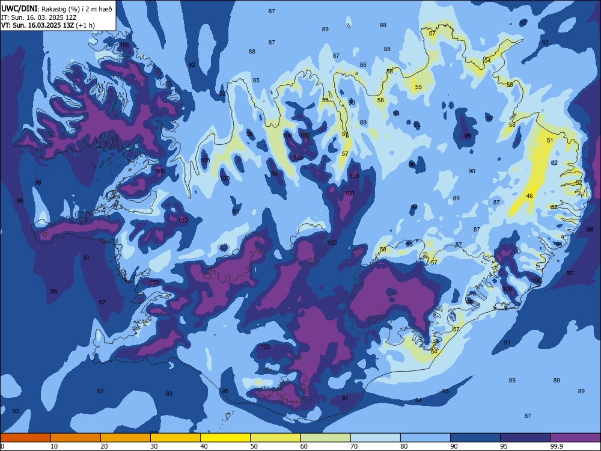Choose the dark blue 90–95 legend swatch
601x451 pixels.
click(x=475, y=438)
